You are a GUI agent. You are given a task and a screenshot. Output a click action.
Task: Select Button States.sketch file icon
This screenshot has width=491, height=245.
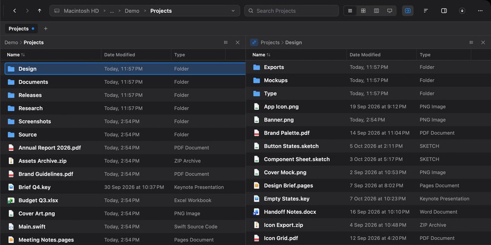pyautogui.click(x=257, y=146)
